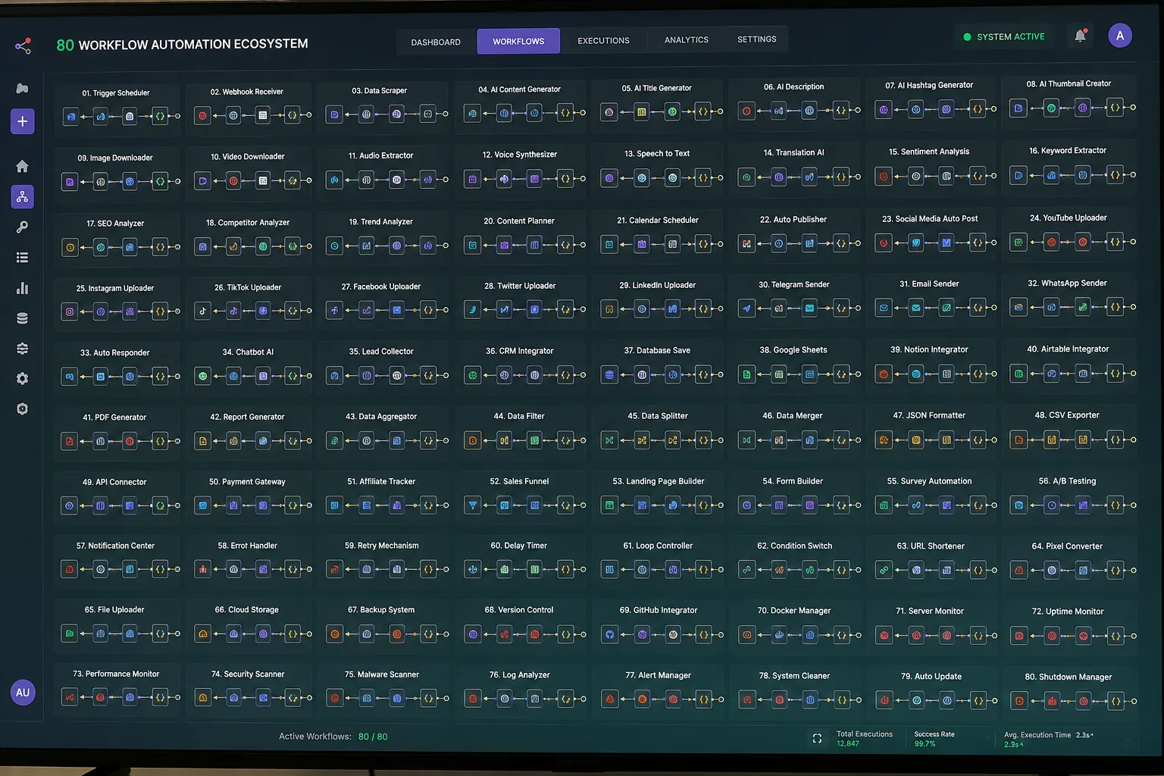
Task: Click the notification bell icon
Action: coord(1081,36)
